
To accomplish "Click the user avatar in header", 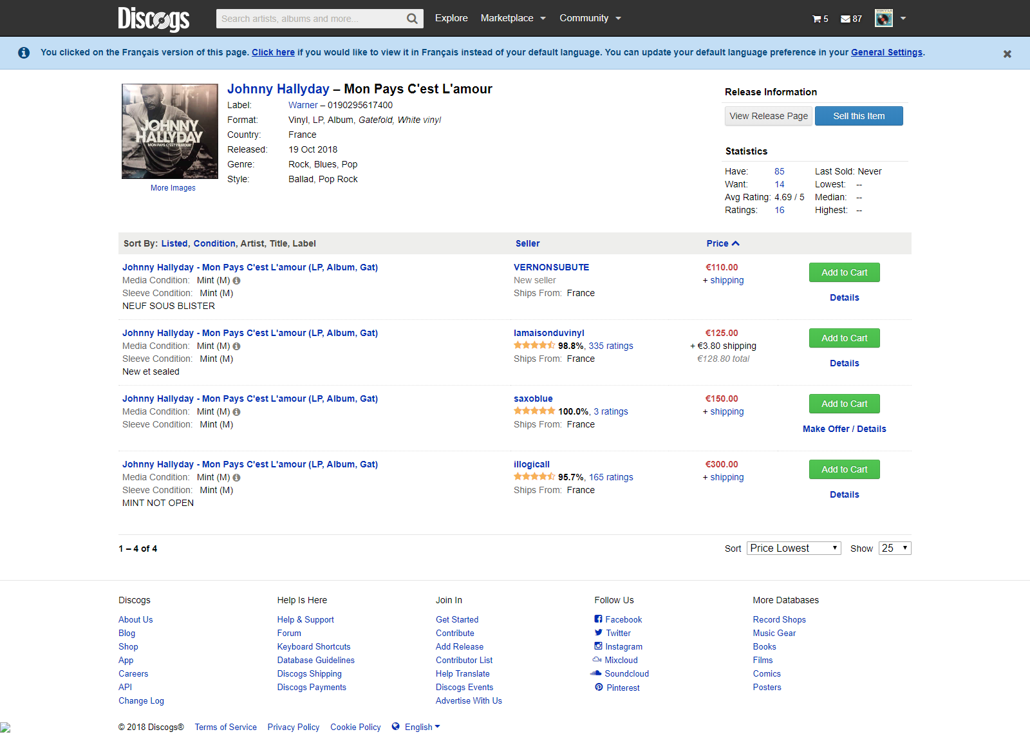I will [884, 18].
